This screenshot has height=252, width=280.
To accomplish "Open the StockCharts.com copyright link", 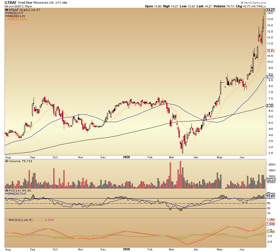I will coord(253,3).
